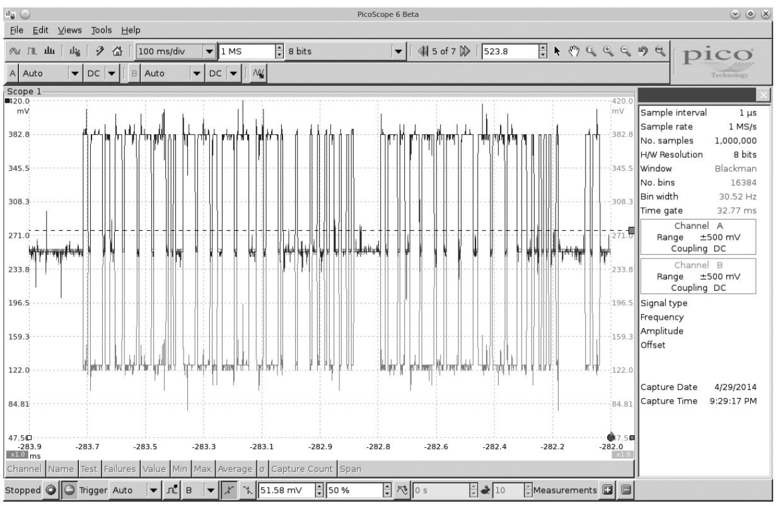Click the trigger threshold marker on right axis
The image size is (778, 506).
pos(632,231)
